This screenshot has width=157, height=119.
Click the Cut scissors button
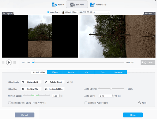[148, 63]
